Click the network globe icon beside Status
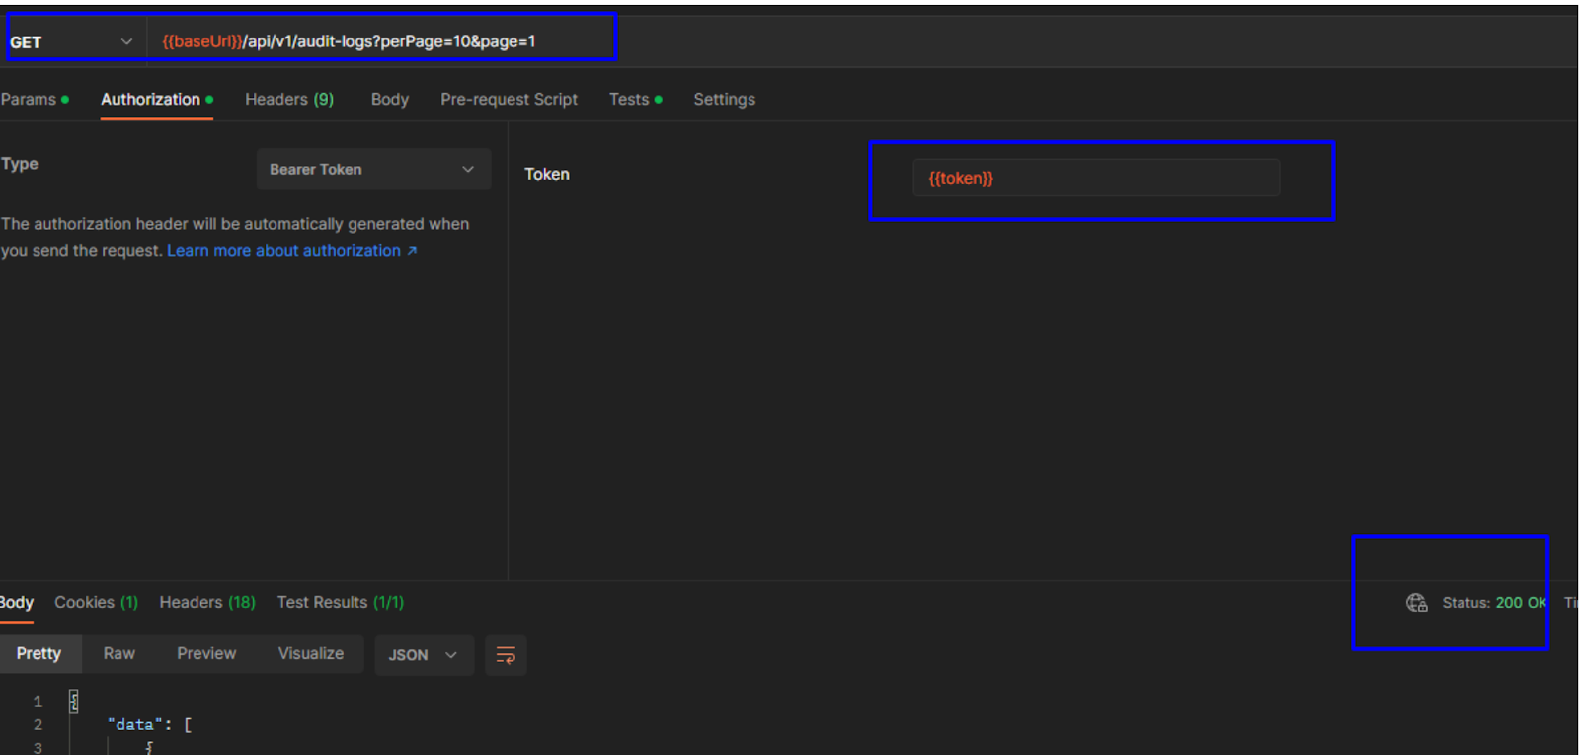Screen dimensions: 1580x755 pyautogui.click(x=1416, y=603)
